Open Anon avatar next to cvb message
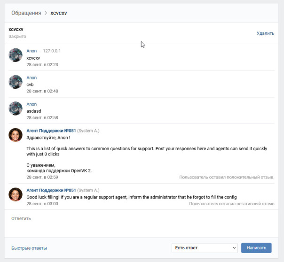 [16, 82]
